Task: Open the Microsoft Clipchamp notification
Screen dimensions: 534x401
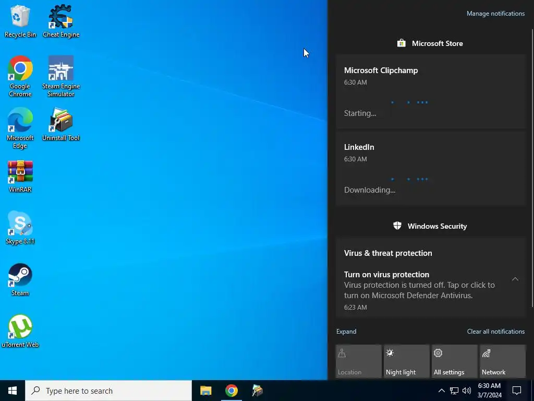Action: pyautogui.click(x=431, y=92)
